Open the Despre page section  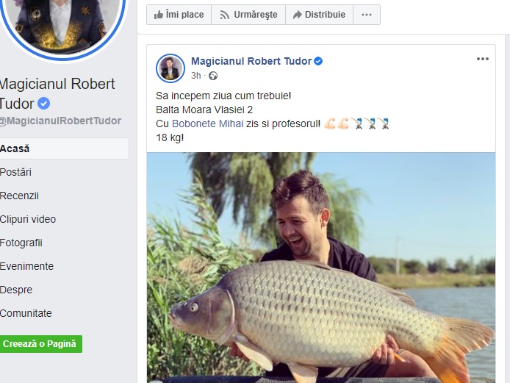click(x=16, y=290)
